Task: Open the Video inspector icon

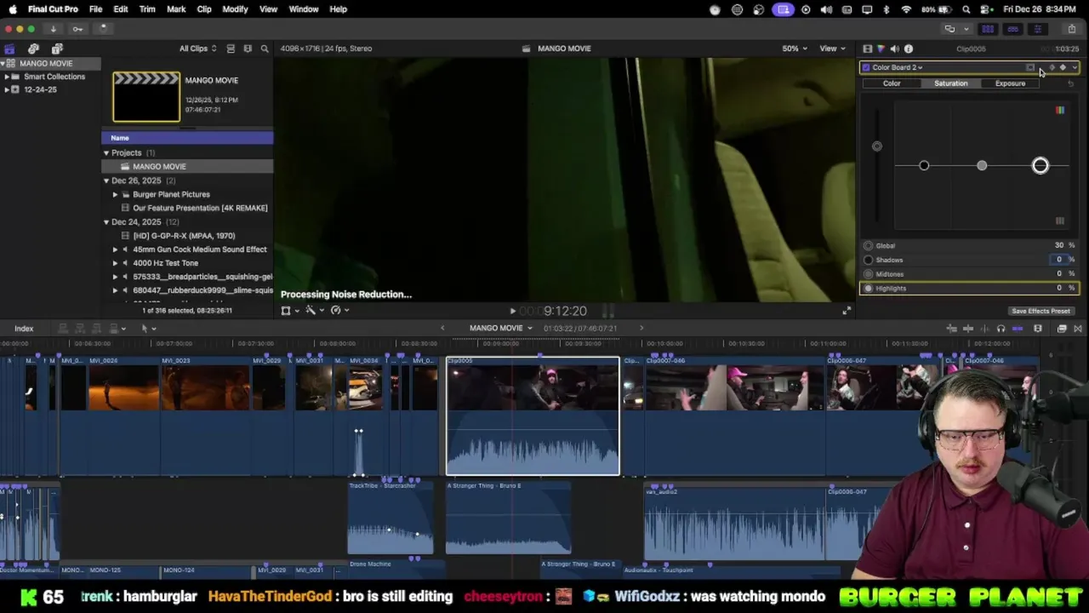Action: (867, 49)
